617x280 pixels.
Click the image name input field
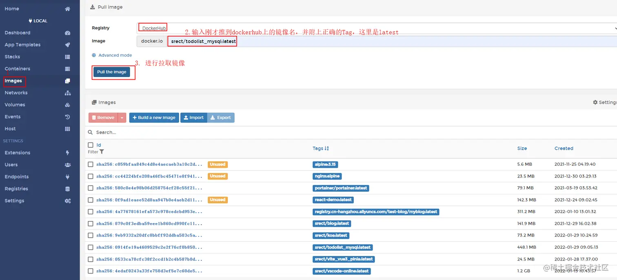[x=392, y=41]
